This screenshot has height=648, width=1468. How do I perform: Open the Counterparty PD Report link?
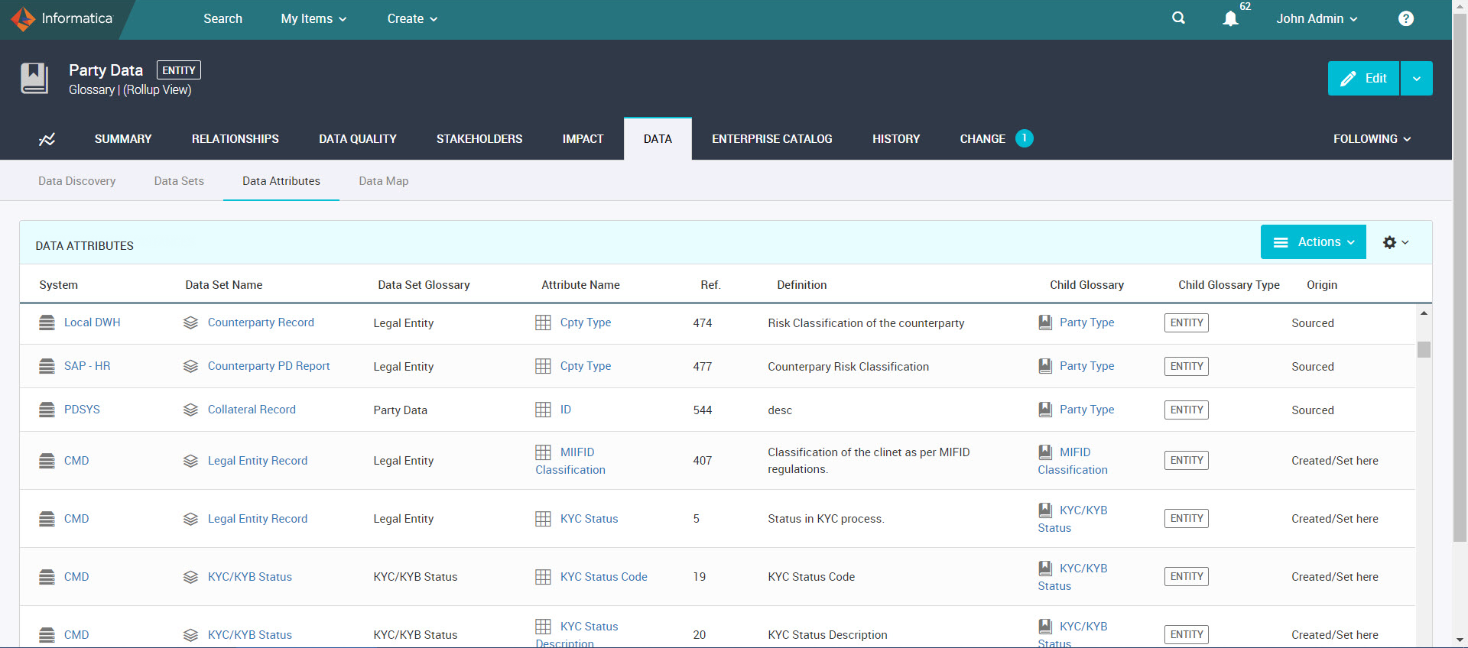pyautogui.click(x=268, y=366)
